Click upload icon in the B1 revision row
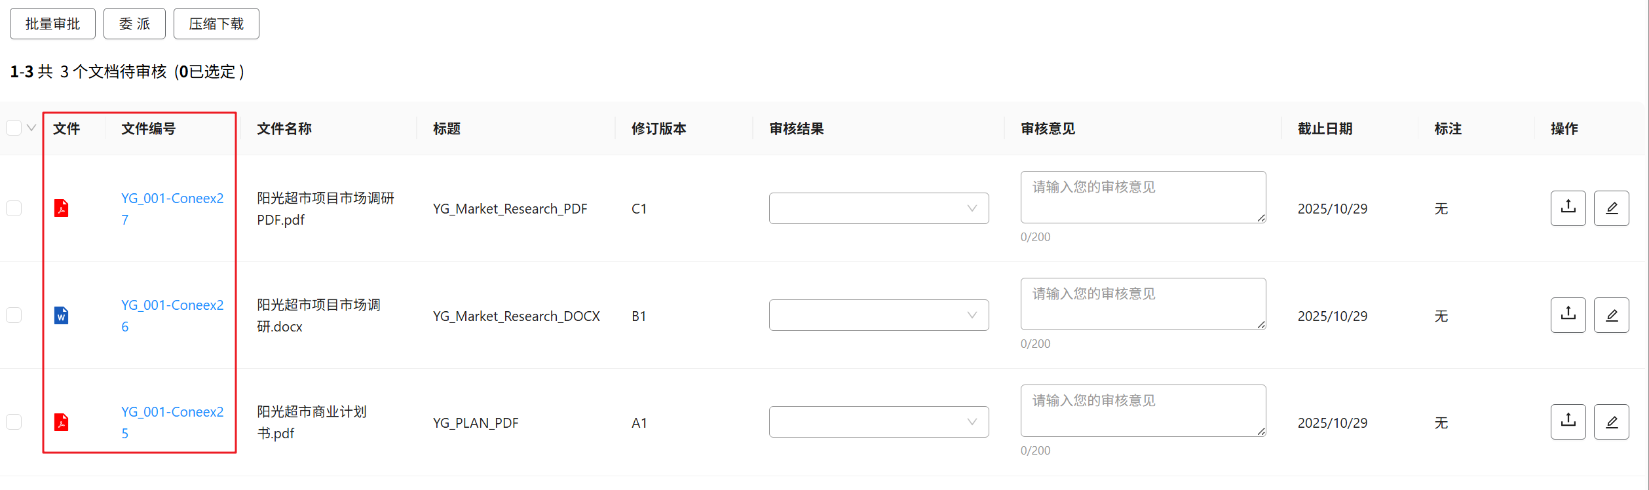 [x=1568, y=315]
